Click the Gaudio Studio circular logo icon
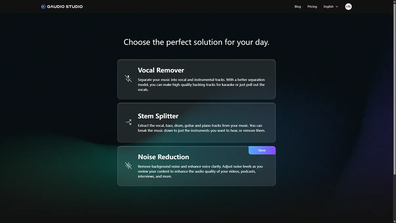Image resolution: width=396 pixels, height=223 pixels. (43, 7)
